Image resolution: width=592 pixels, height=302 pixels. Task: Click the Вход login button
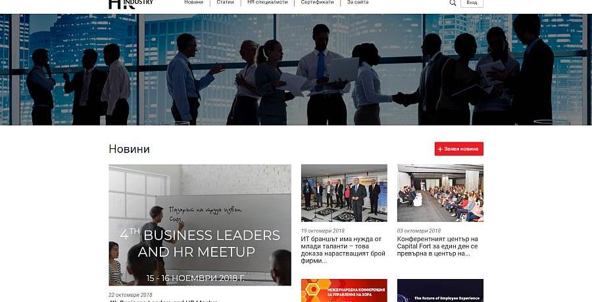[472, 3]
